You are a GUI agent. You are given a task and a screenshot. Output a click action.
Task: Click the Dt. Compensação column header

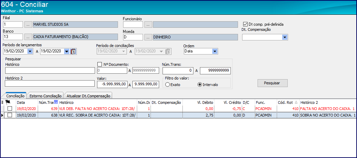tap(167, 102)
